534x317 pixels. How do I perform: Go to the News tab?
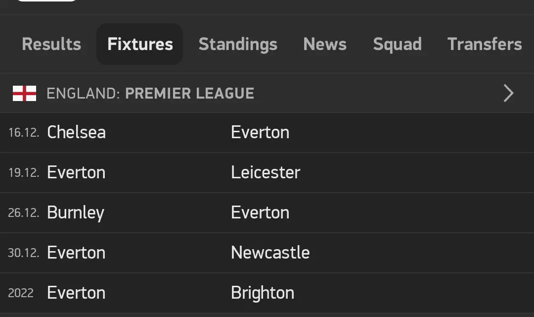coord(325,44)
